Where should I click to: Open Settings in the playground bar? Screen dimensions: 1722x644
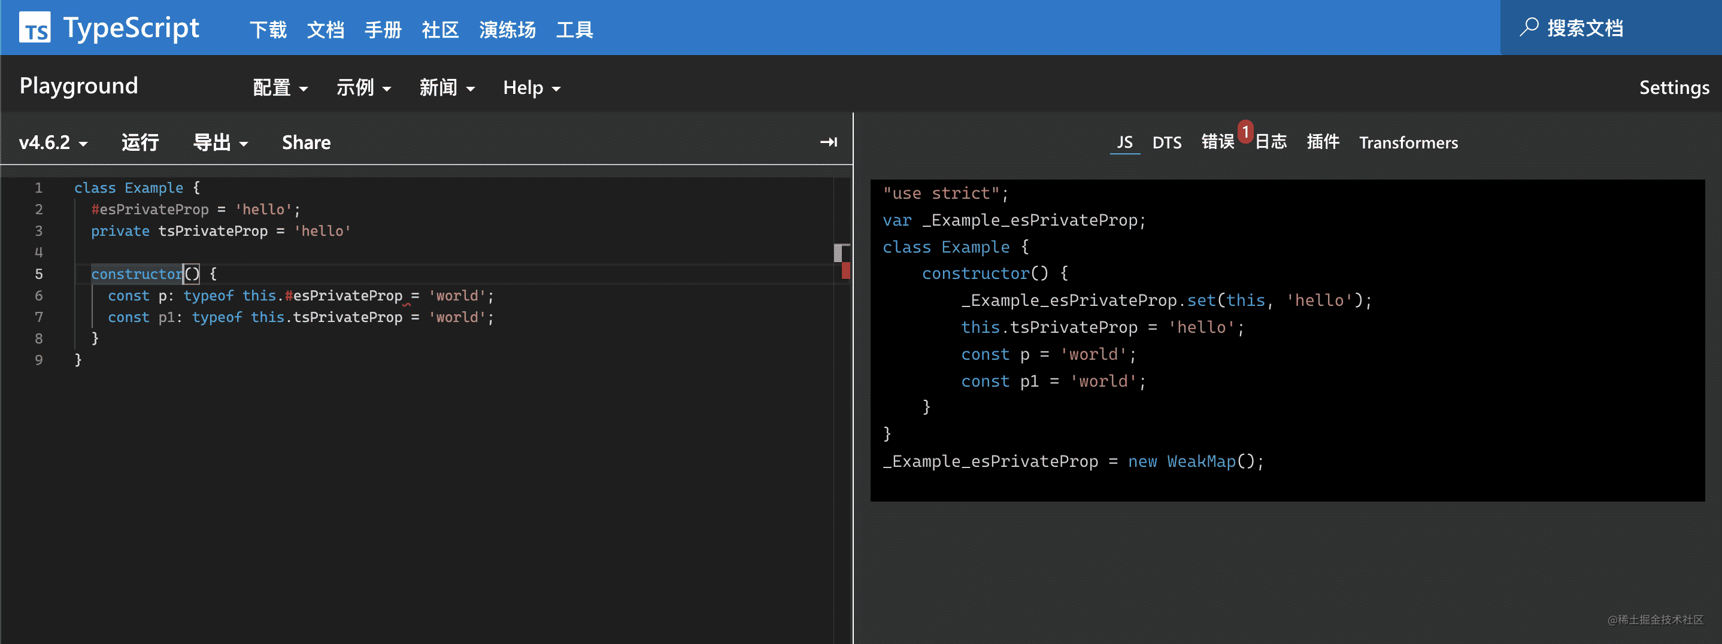pyautogui.click(x=1673, y=87)
